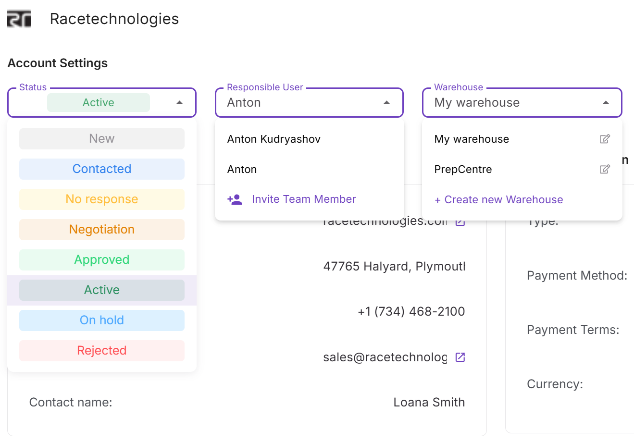
Task: Collapse the Status dropdown with its arrow
Action: pos(180,102)
